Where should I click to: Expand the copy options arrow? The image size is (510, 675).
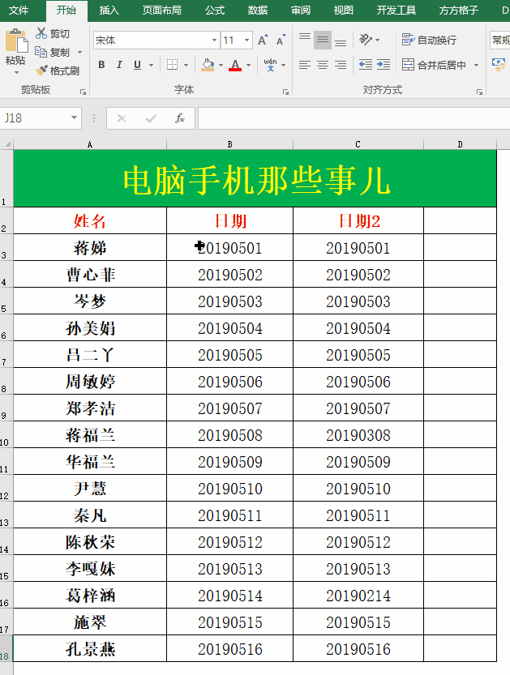click(79, 53)
